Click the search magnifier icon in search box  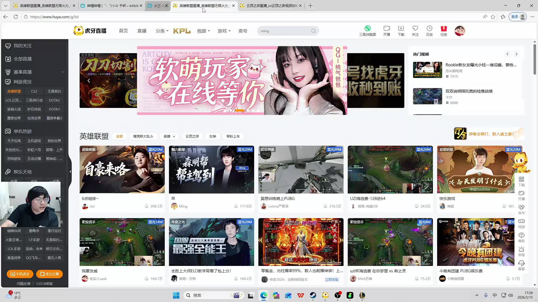[313, 31]
